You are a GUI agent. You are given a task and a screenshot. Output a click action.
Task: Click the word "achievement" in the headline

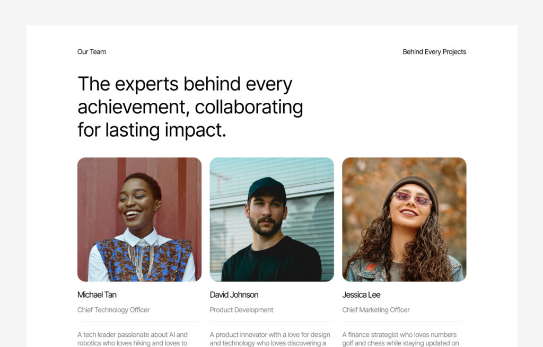click(130, 107)
